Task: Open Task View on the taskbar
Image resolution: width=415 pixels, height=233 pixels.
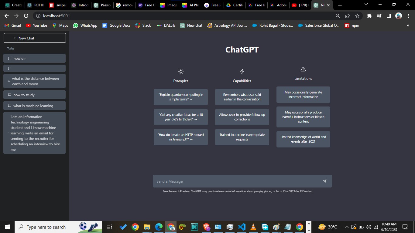Action: point(109,227)
